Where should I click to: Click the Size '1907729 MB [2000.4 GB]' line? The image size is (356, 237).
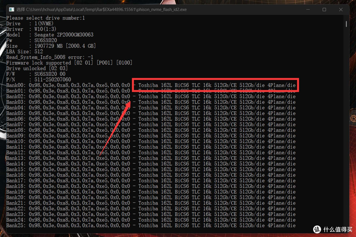pos(51,46)
